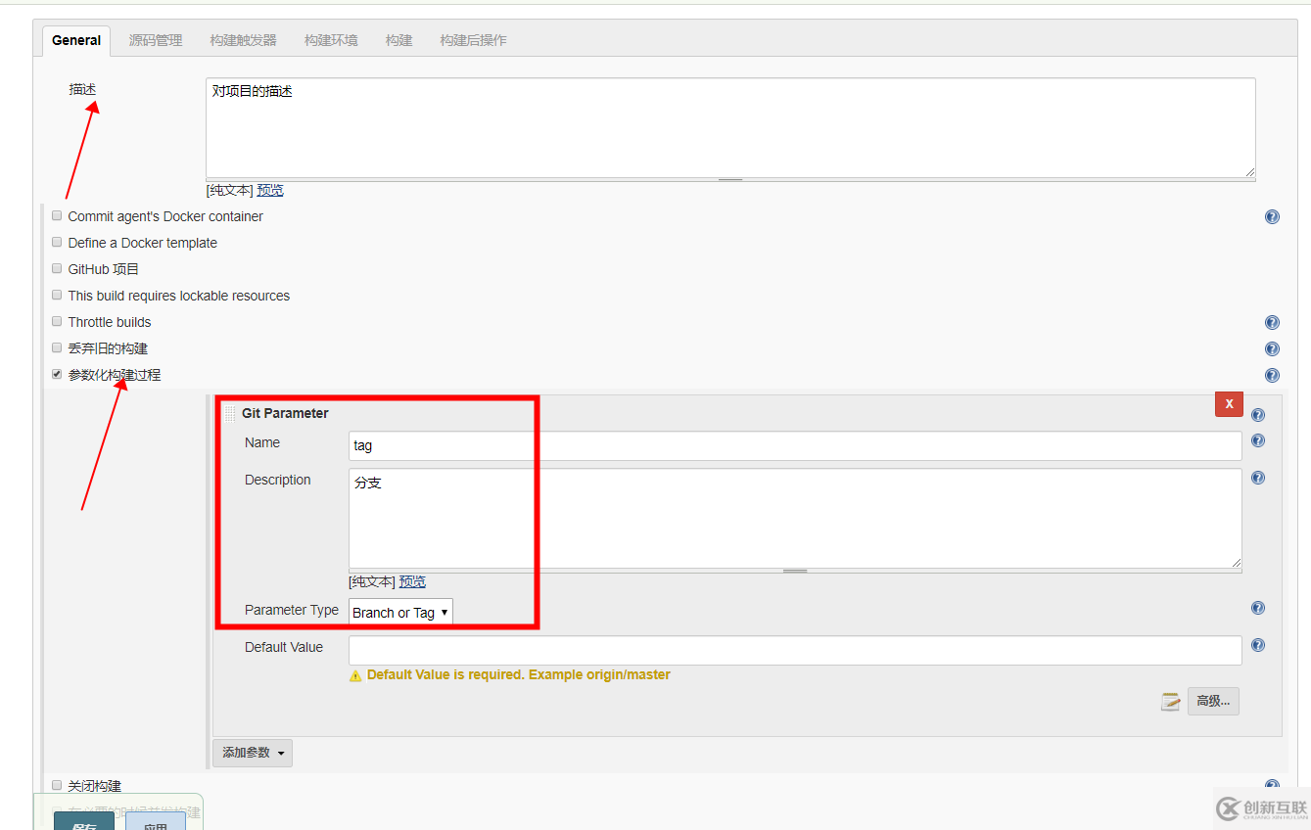Enable the GitHub 项目 checkbox
Viewport: 1311px width, 830px height.
point(57,268)
